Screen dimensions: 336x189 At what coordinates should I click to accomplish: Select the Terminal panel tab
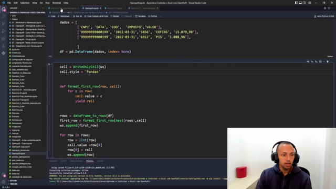(90, 161)
